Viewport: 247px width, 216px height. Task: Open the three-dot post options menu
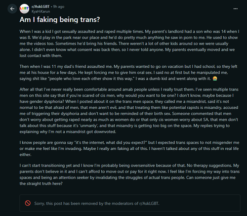point(236,9)
